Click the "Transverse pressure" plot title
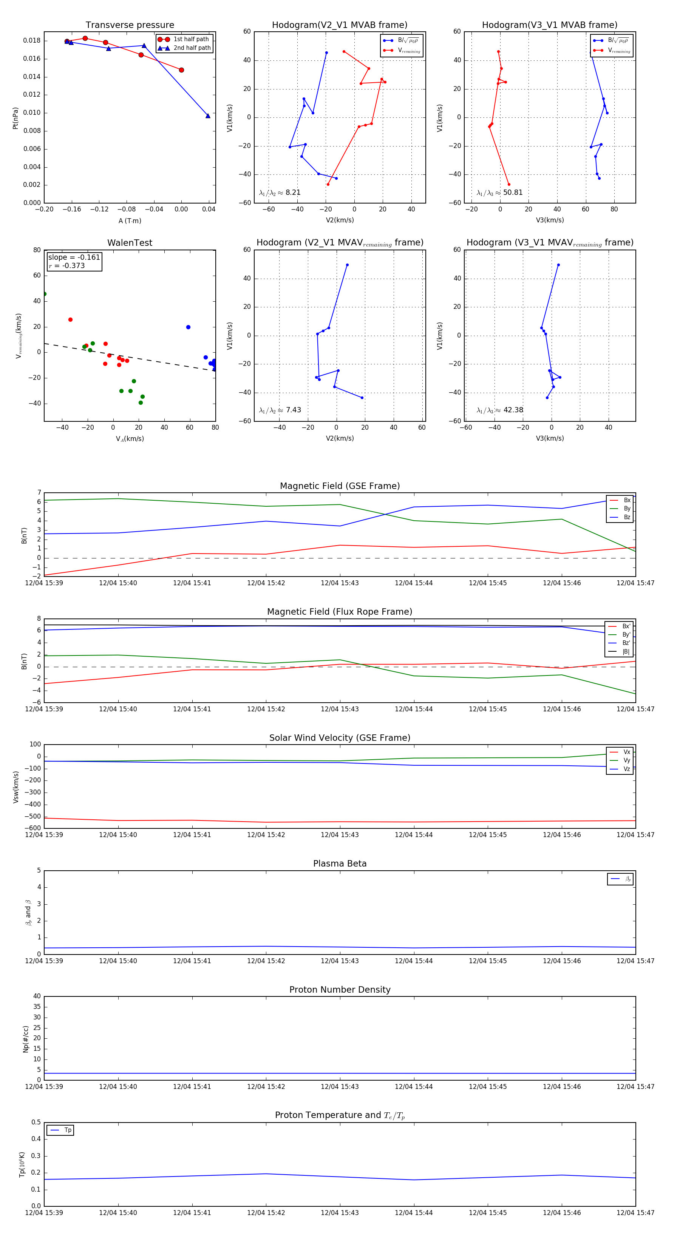Viewport: 680px width, 1246px height. 130,25
